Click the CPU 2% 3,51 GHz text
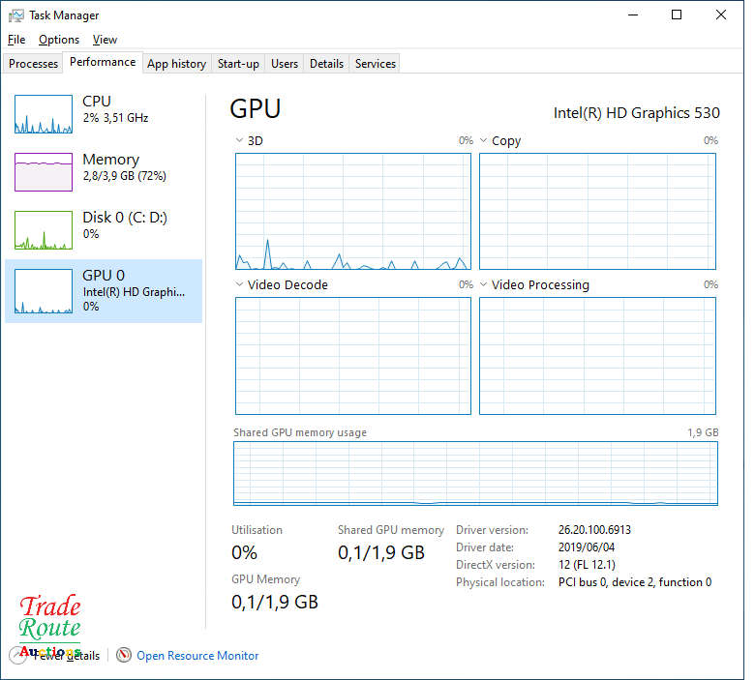 pos(115,118)
